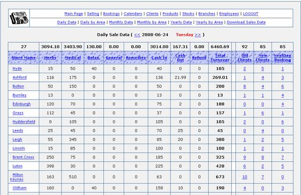The width and height of the screenshot is (301, 195).
Task: Open Download Sales Data
Action: click(x=246, y=22)
